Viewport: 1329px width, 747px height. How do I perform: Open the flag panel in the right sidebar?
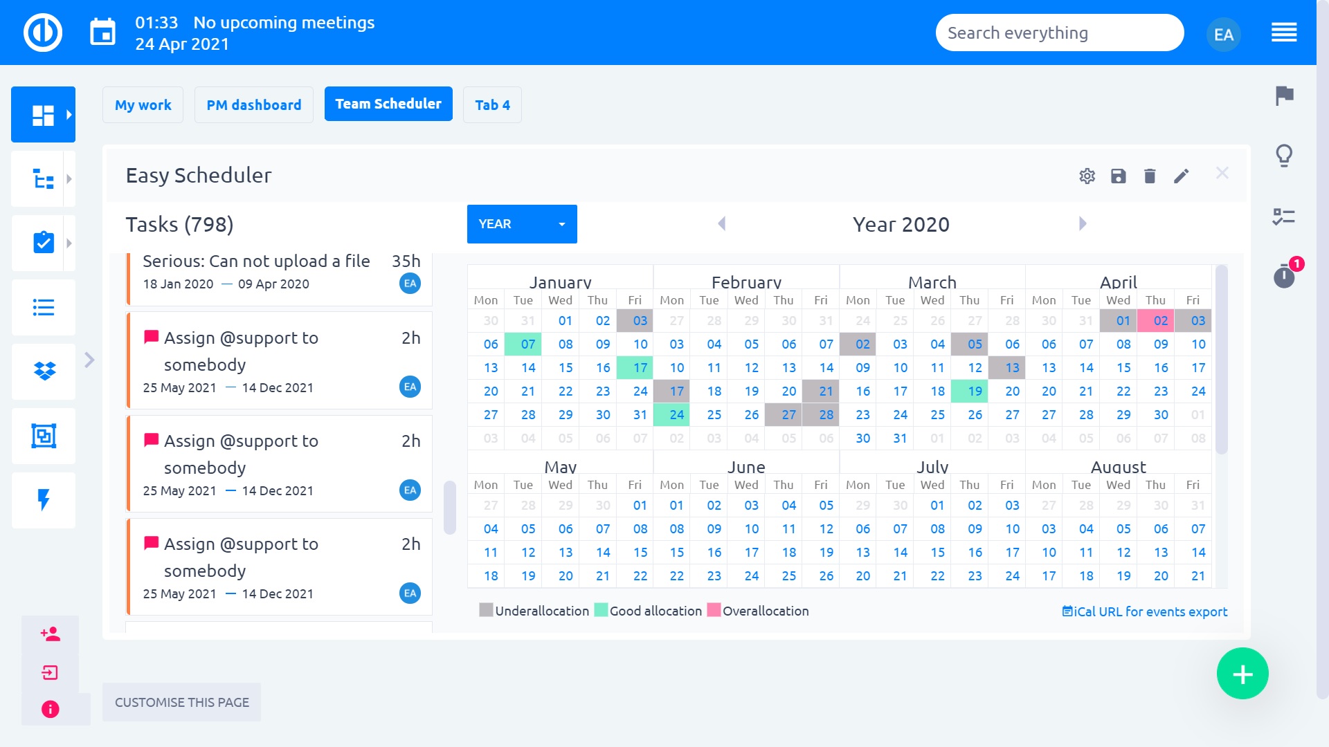(x=1284, y=97)
